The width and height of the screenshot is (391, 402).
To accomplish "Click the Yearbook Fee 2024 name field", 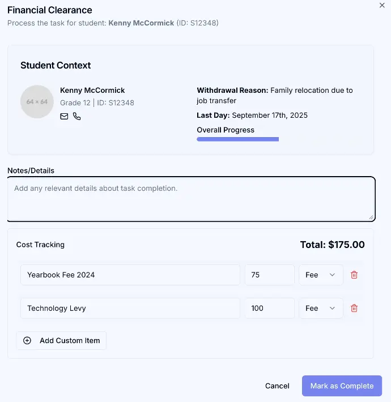I will coord(130,275).
